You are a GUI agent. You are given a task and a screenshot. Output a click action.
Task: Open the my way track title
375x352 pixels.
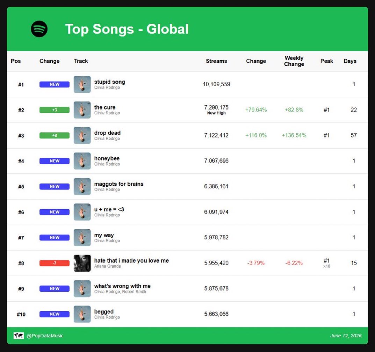point(104,235)
